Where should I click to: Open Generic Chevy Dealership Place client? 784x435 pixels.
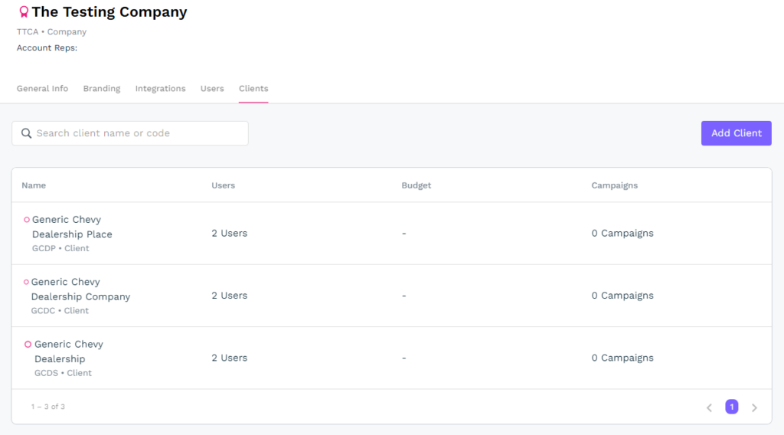pos(72,227)
